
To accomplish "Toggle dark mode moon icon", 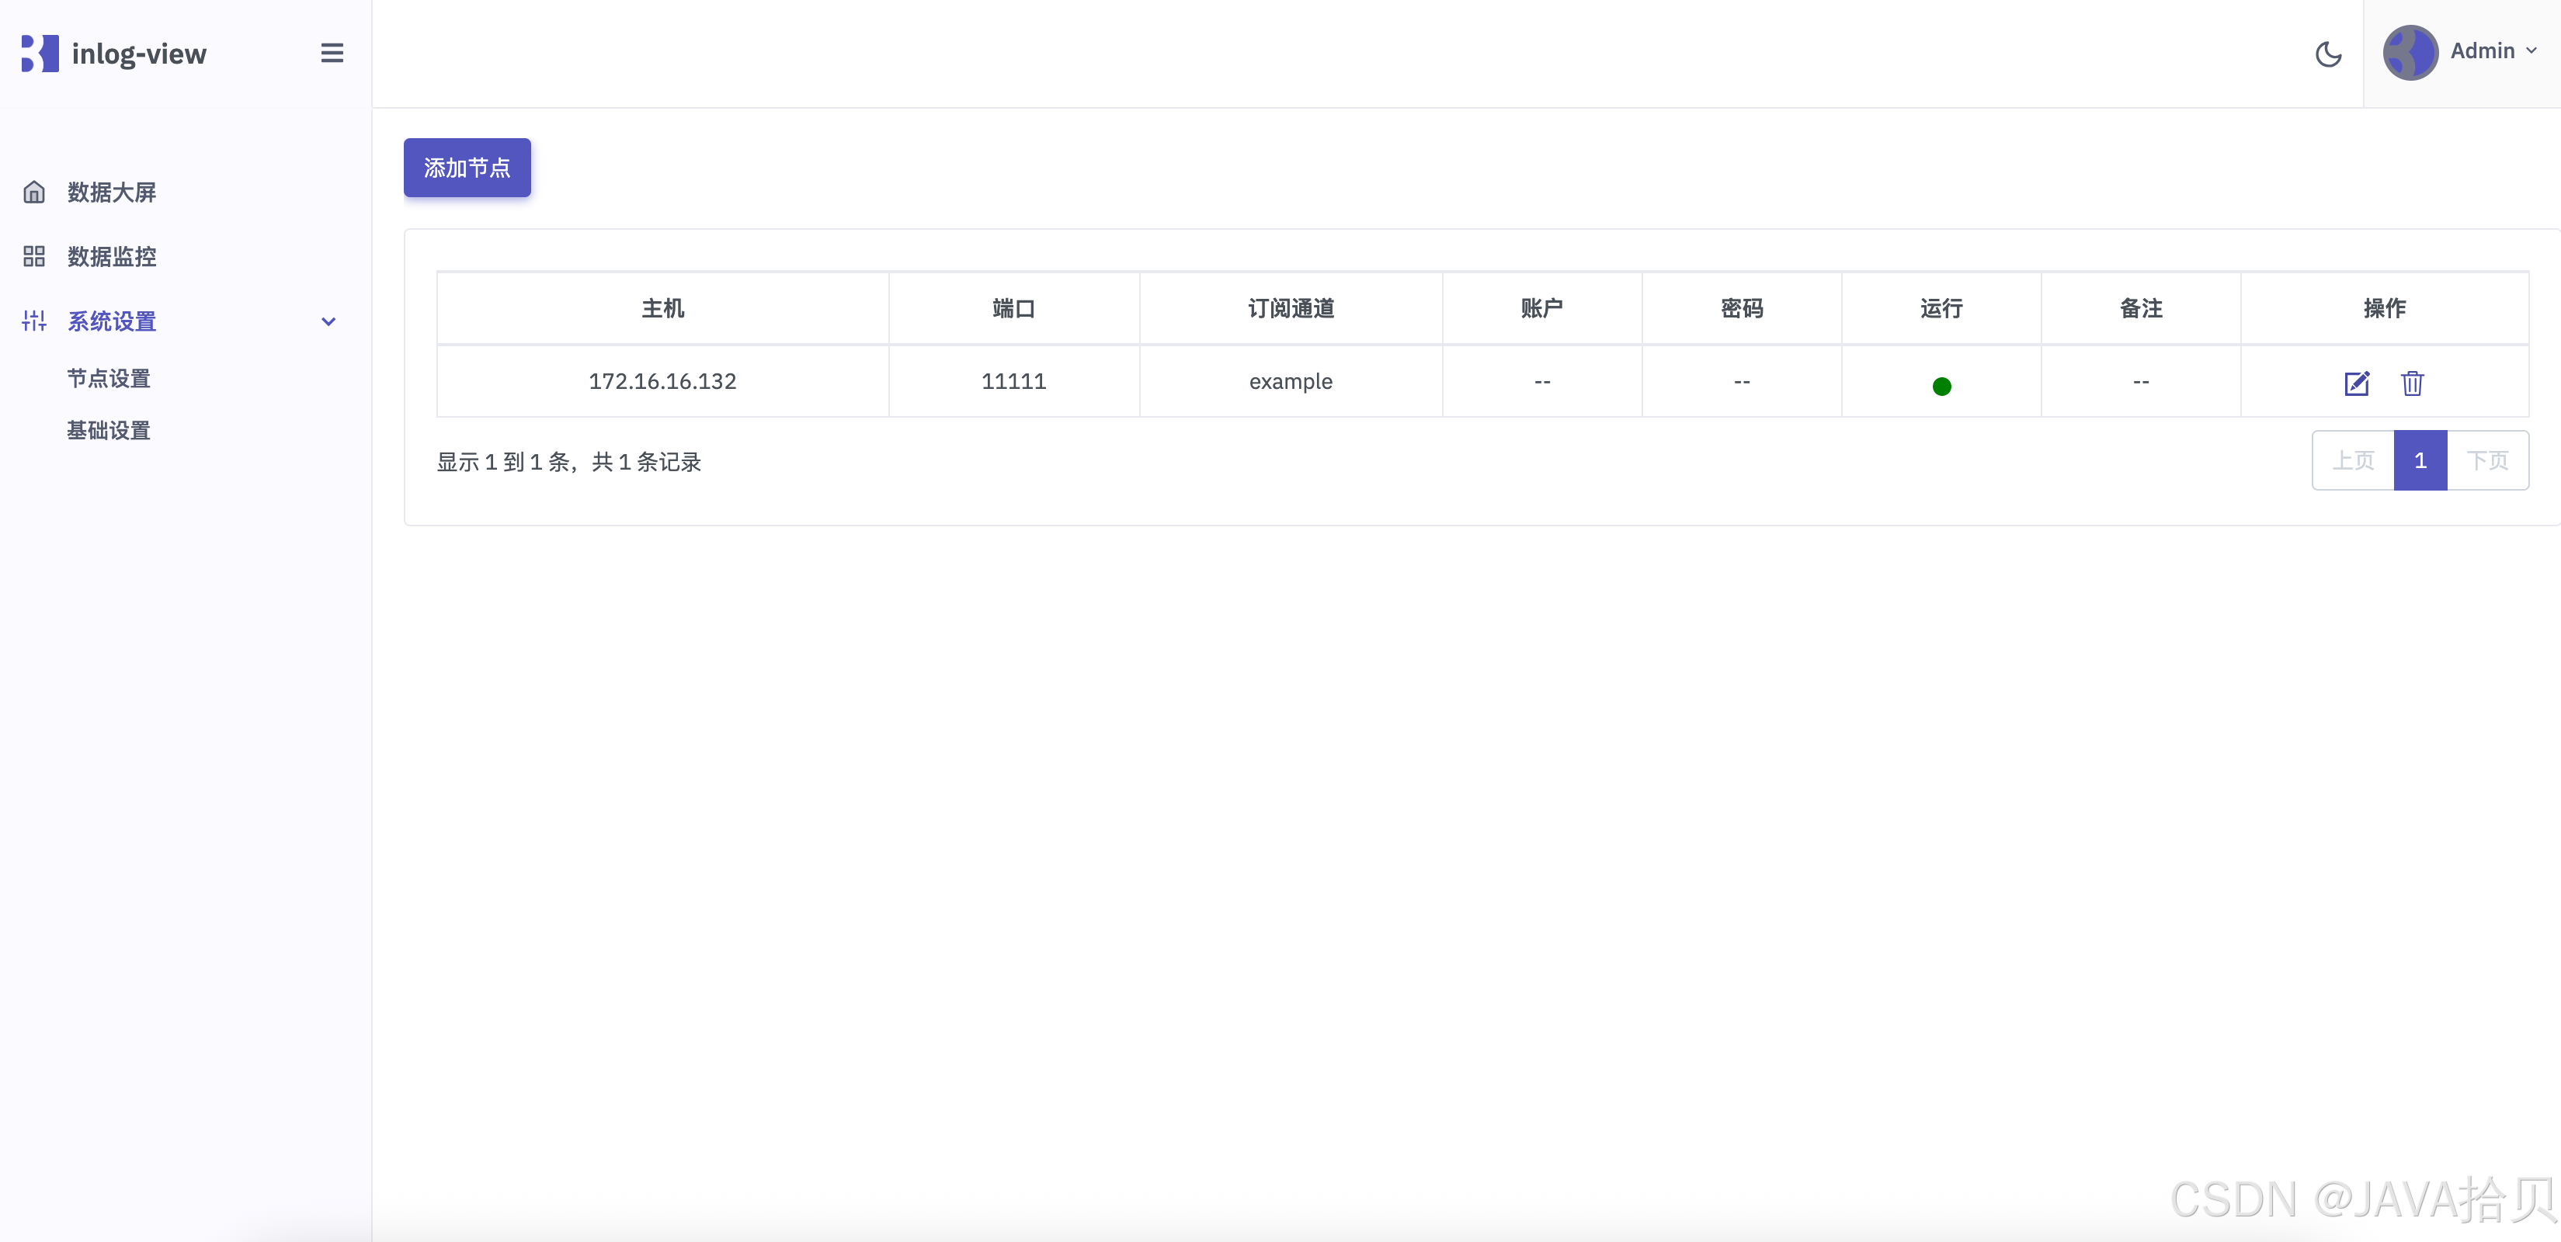I will coord(2328,54).
